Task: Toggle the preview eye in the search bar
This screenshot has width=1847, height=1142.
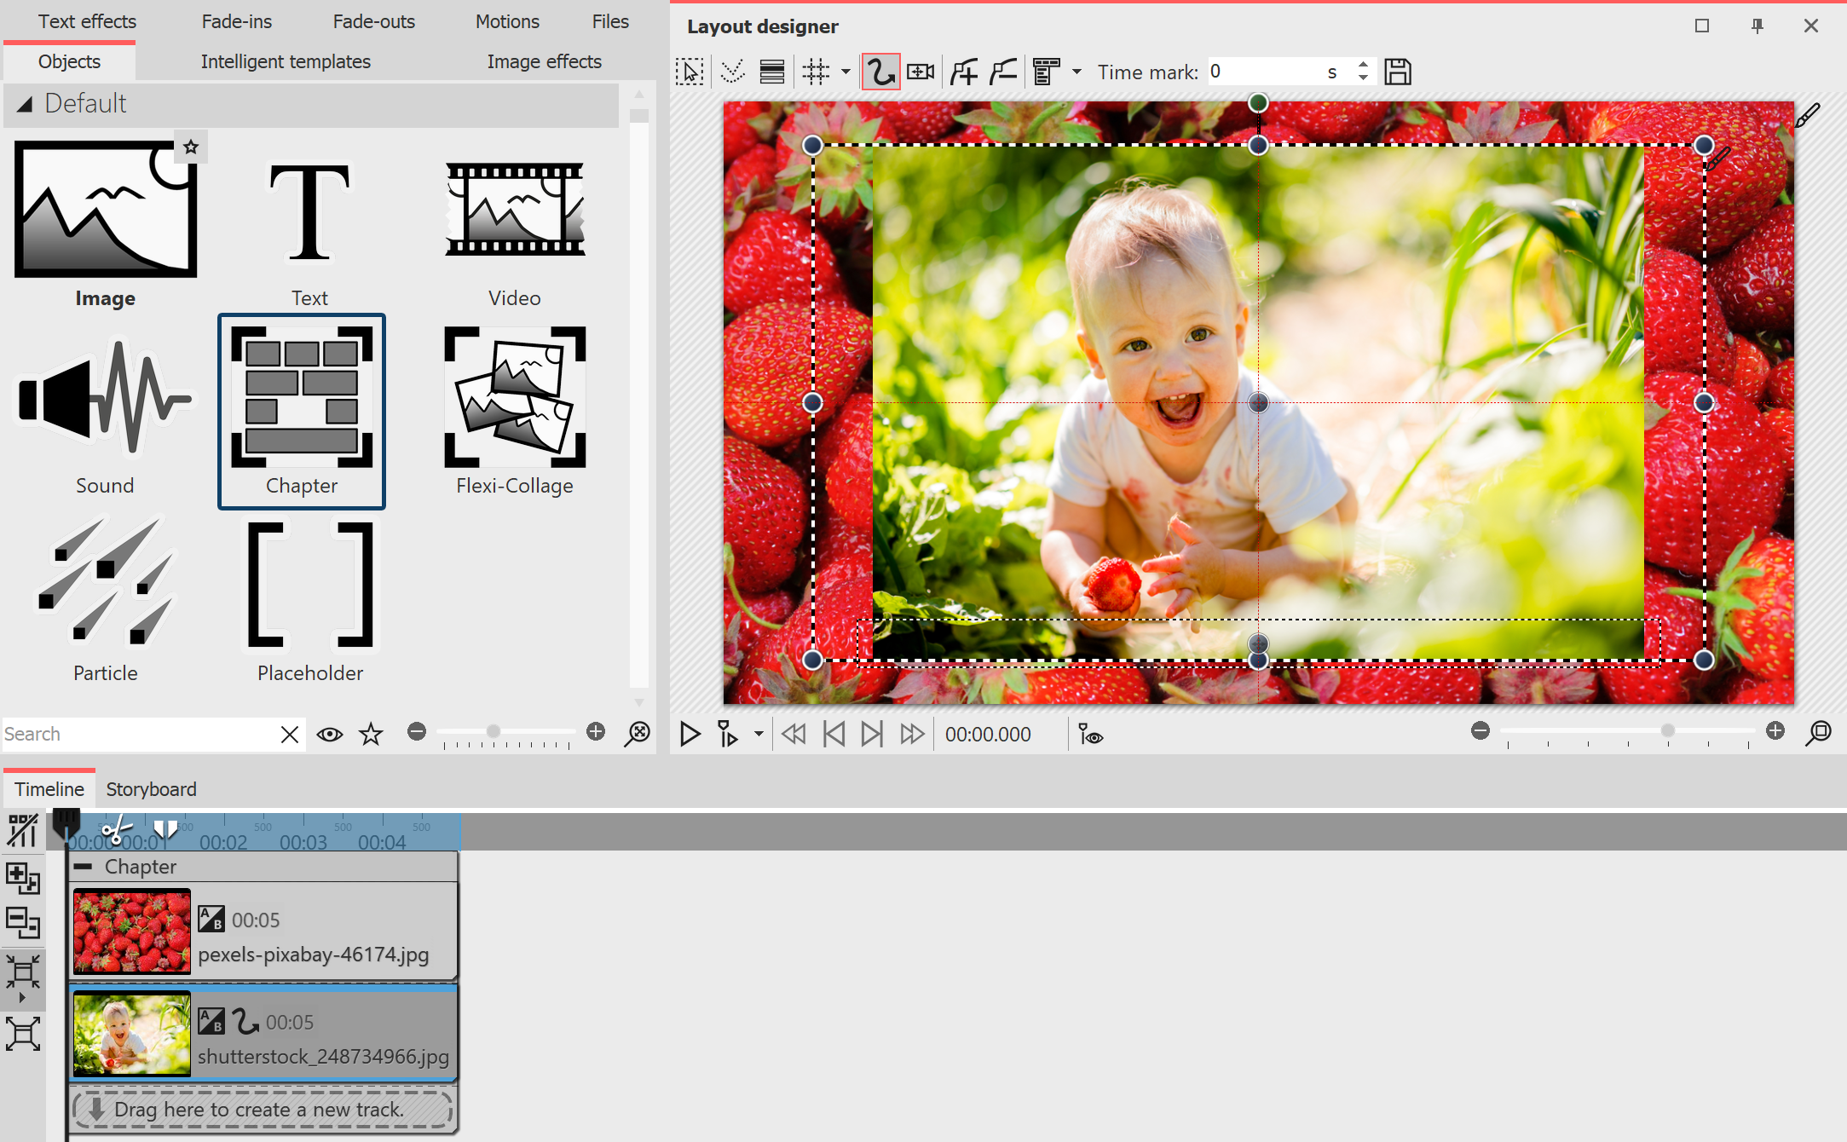Action: click(x=329, y=734)
